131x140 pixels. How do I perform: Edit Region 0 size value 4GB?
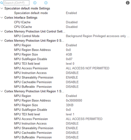click(69, 55)
